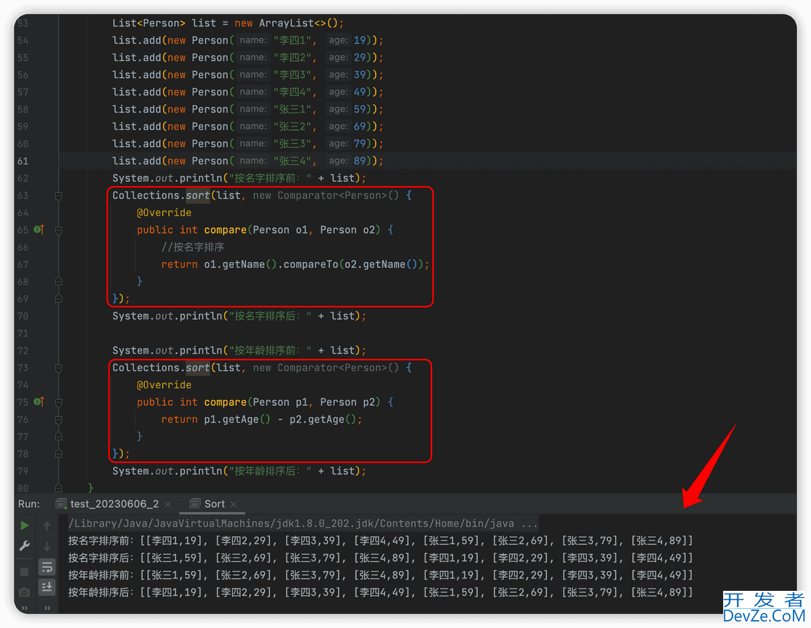Viewport: 811px width, 628px height.
Task: Click fold end marker on line 78
Action: point(59,454)
